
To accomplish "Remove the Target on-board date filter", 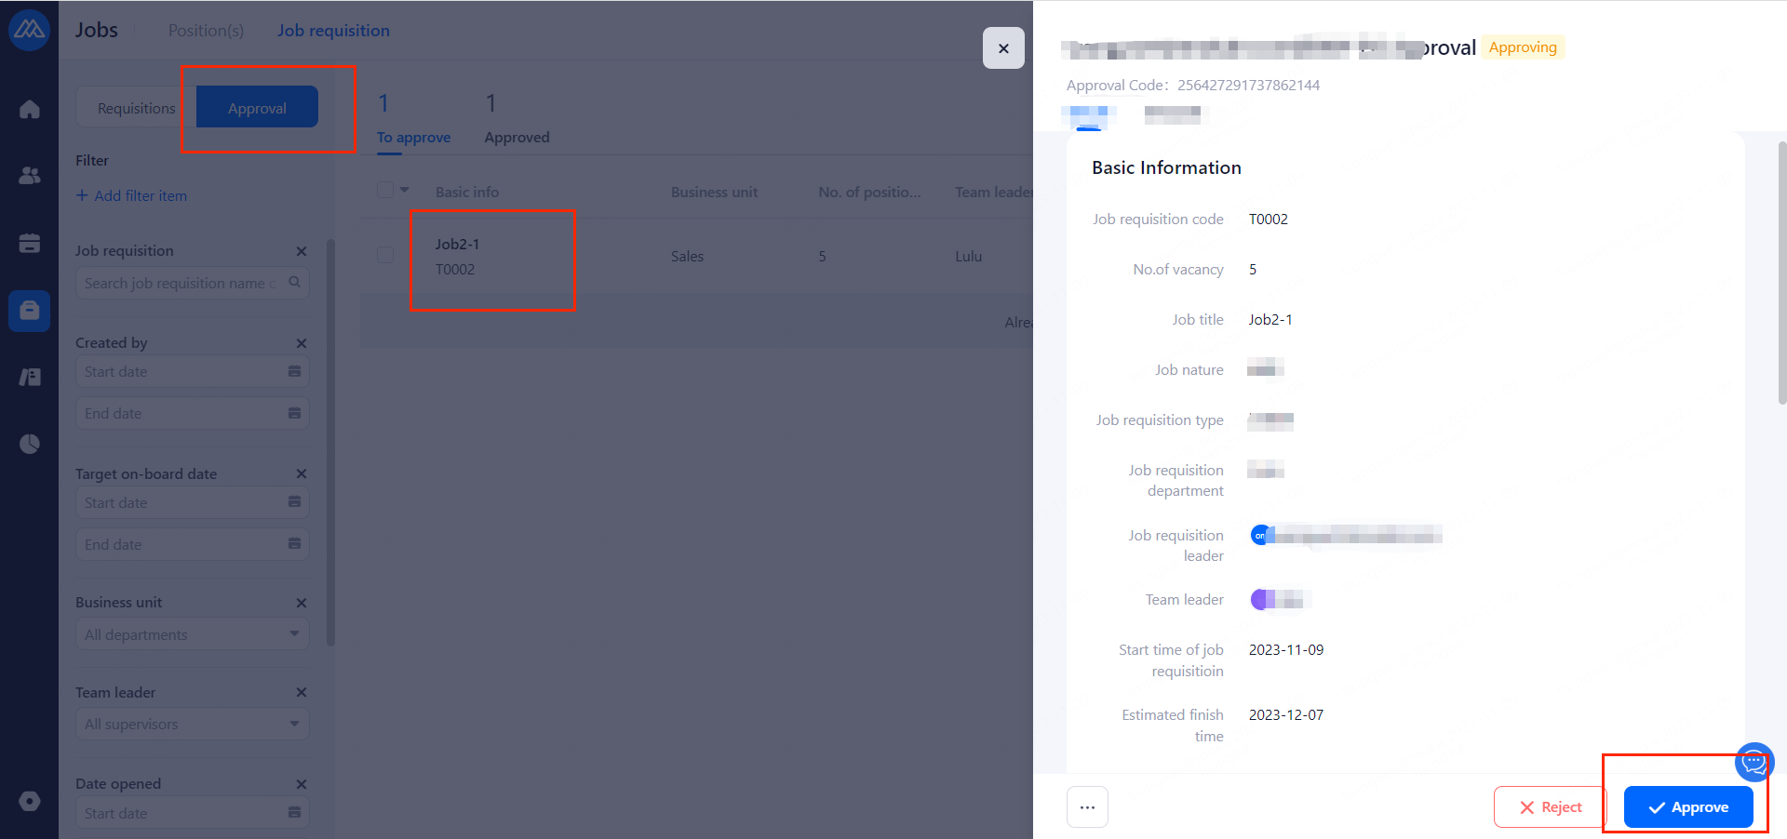I will click(x=302, y=473).
